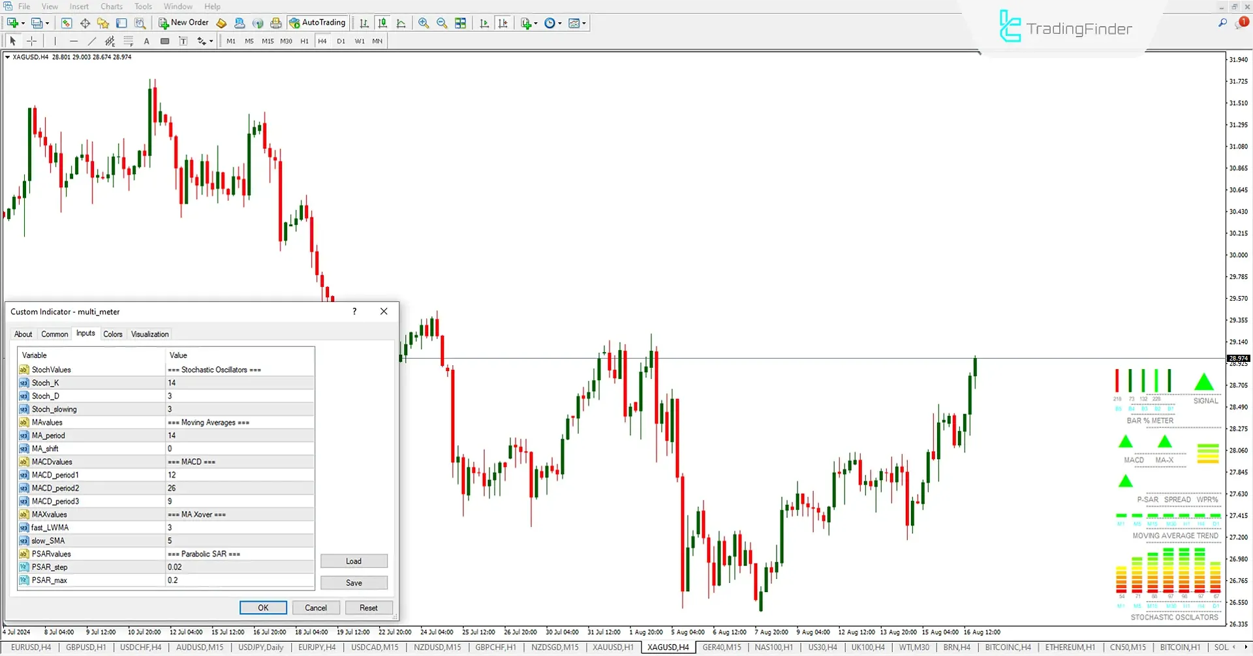Open the Charts menu
The width and height of the screenshot is (1253, 656).
click(111, 7)
